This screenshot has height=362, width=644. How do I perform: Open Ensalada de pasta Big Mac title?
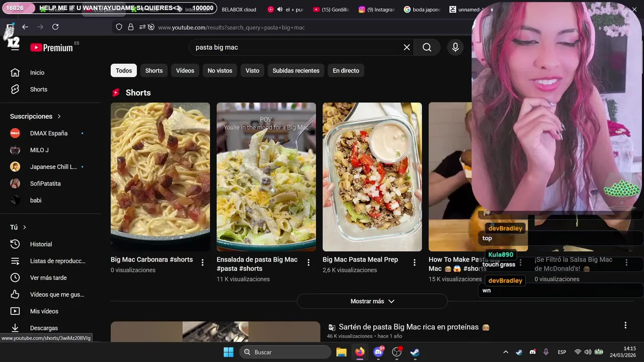pyautogui.click(x=257, y=264)
